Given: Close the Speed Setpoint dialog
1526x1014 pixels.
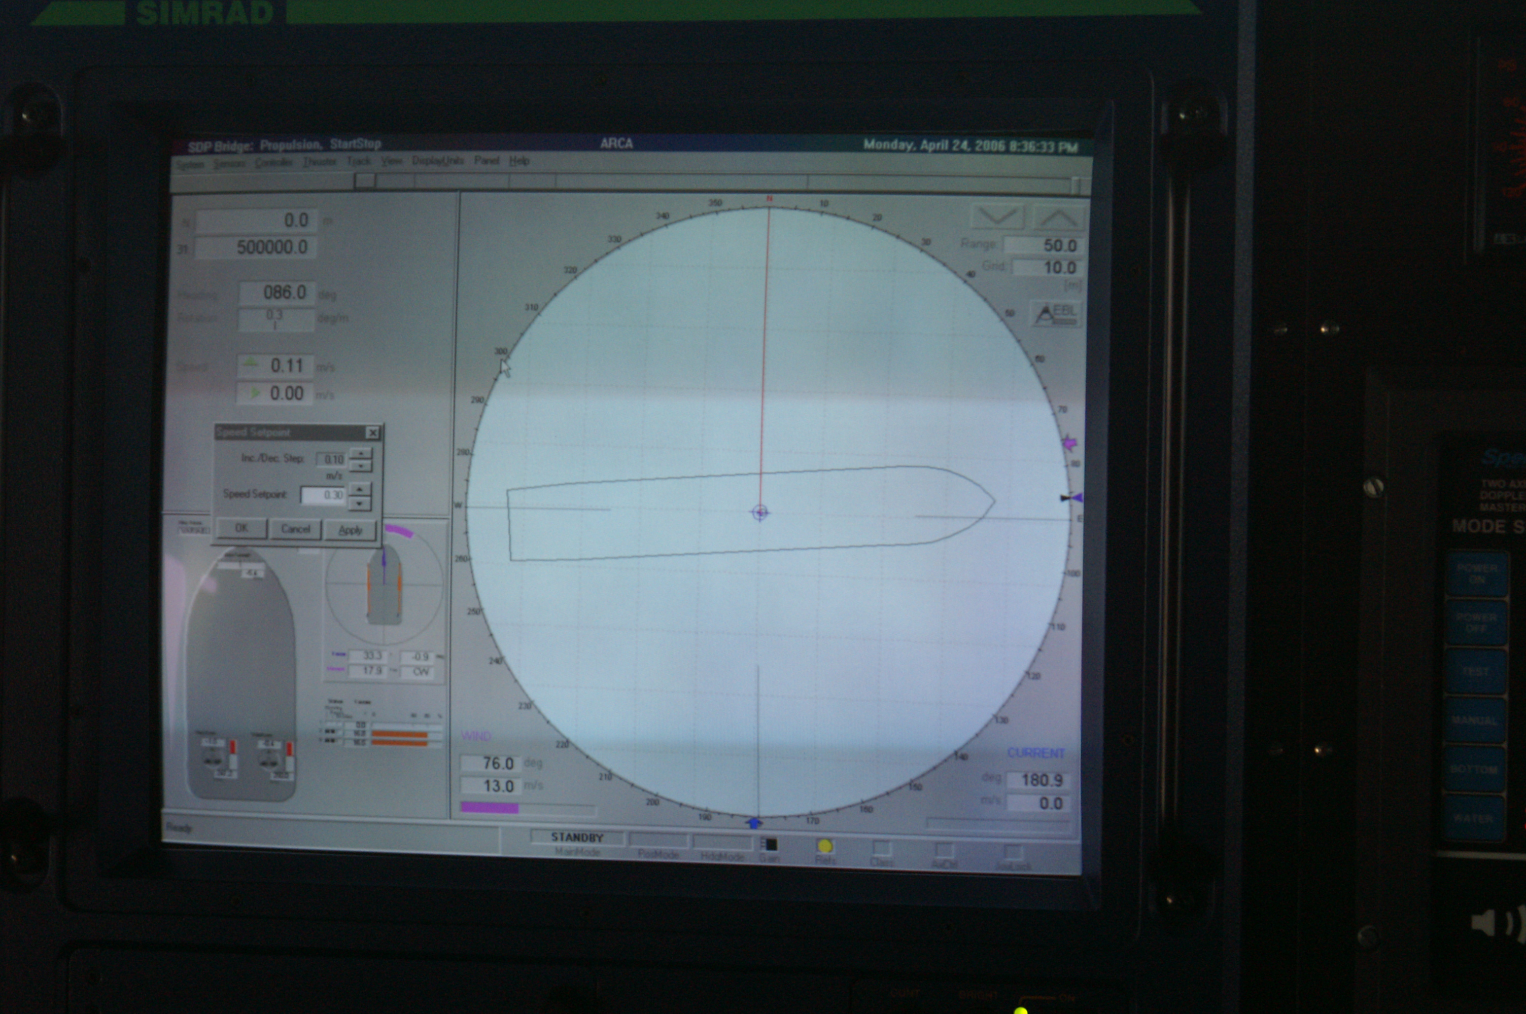Looking at the screenshot, I should pos(372,432).
